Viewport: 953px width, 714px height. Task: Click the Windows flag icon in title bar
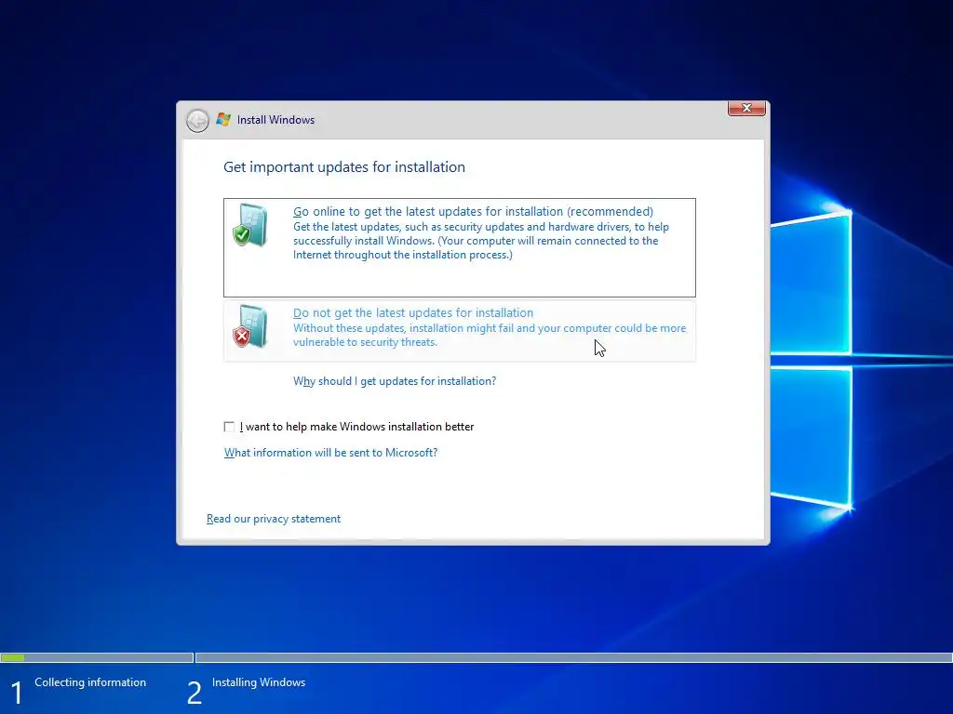[x=223, y=120]
